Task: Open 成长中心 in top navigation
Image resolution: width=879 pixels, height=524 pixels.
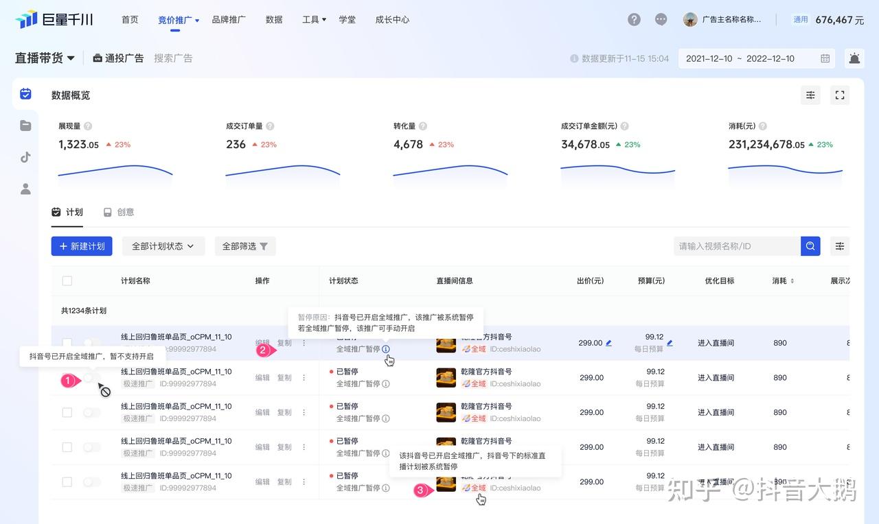Action: 392,20
